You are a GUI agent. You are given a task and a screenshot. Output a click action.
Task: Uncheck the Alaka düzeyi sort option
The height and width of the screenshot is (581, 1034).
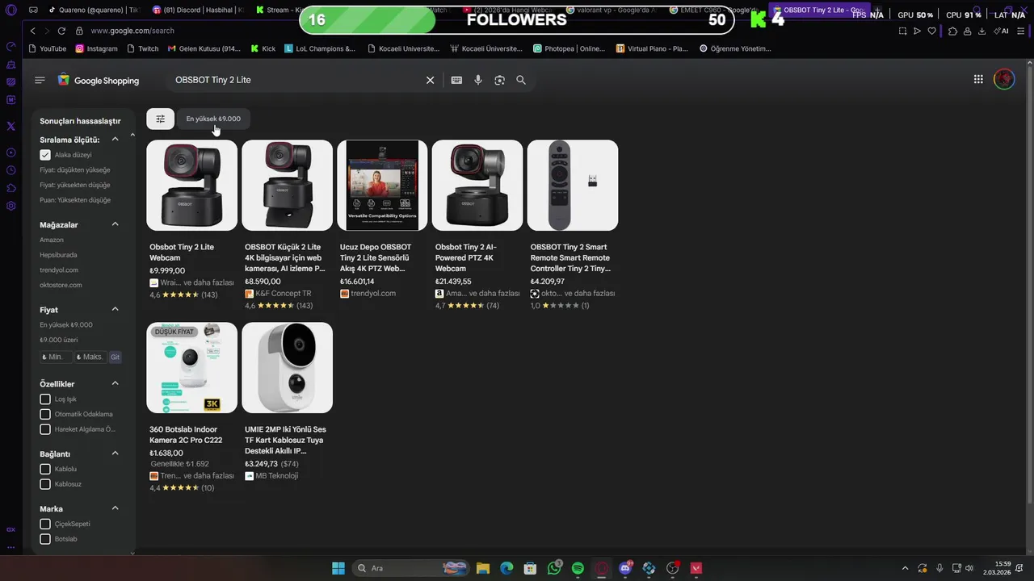[x=45, y=155]
